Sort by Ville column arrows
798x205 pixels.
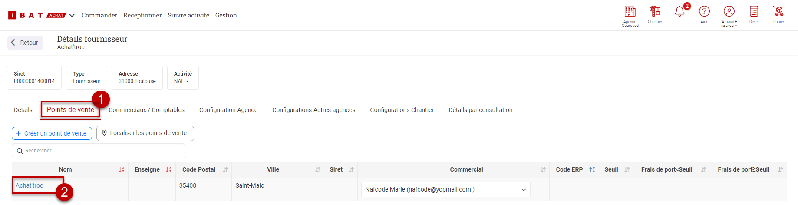pos(318,170)
